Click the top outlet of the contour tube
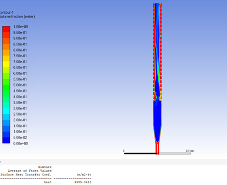This screenshot has width=227, height=185. (157, 4)
